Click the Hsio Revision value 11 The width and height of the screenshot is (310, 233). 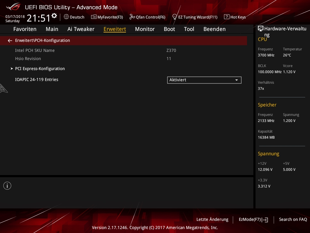point(169,59)
